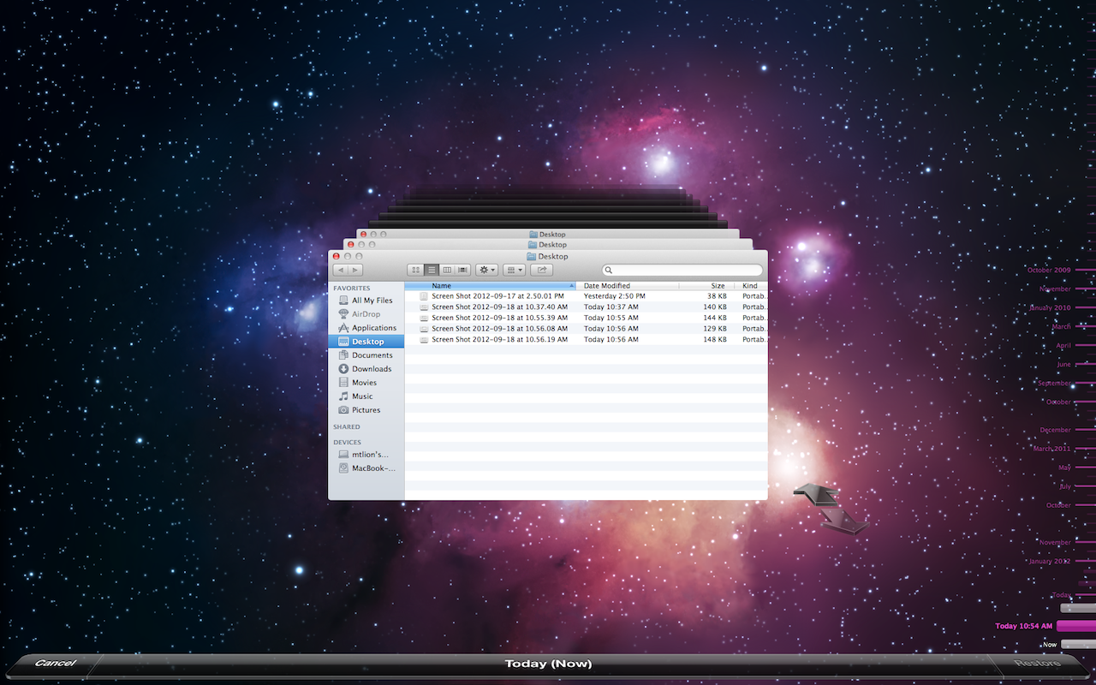This screenshot has height=685, width=1096.
Task: Switch Finder to list view
Action: [432, 270]
